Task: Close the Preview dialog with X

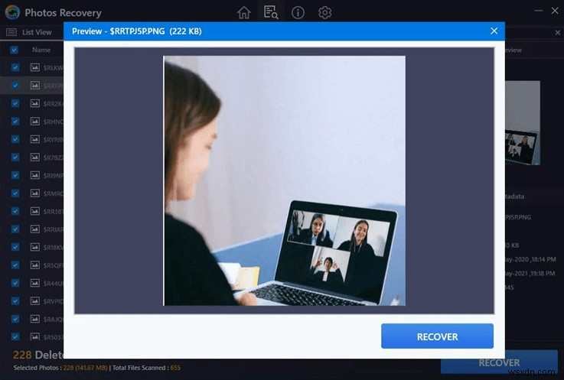Action: [494, 31]
